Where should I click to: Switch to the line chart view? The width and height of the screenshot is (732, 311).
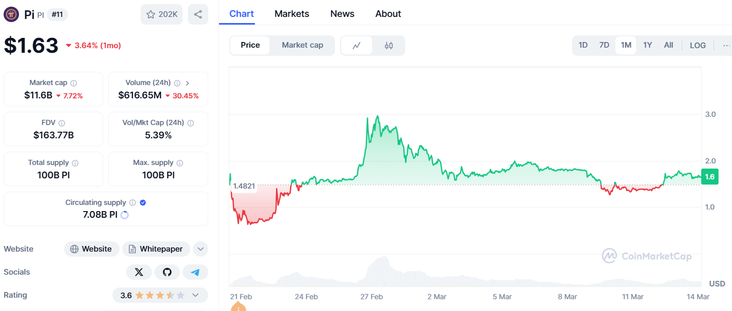click(357, 45)
